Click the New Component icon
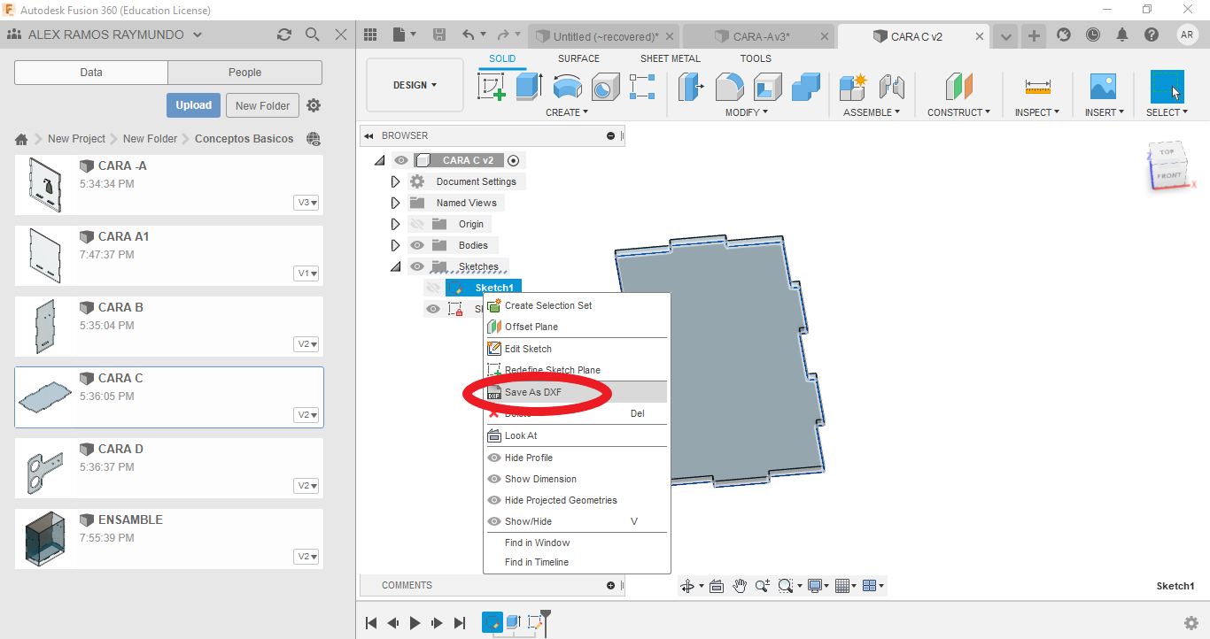Viewport: 1210px width, 639px height. point(853,87)
